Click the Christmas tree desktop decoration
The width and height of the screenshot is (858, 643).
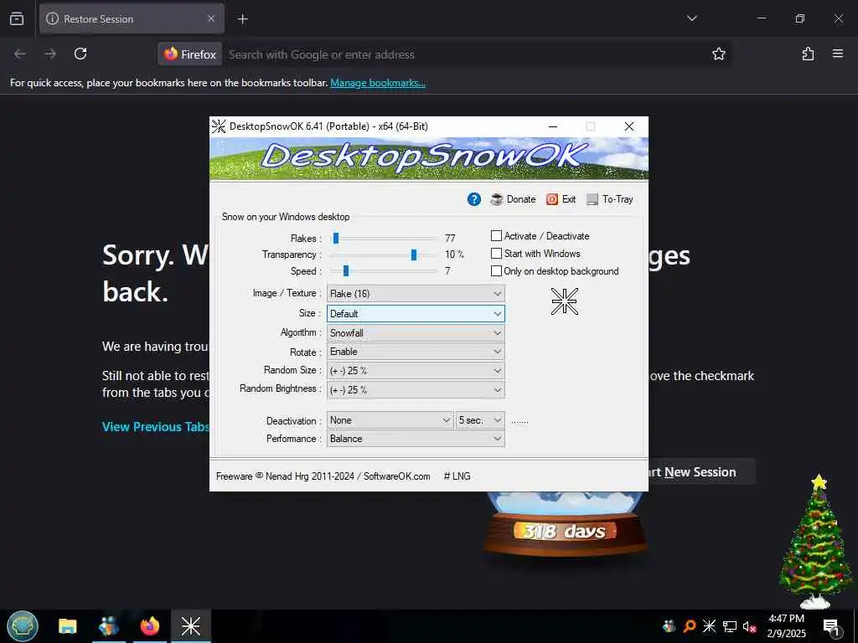click(815, 542)
